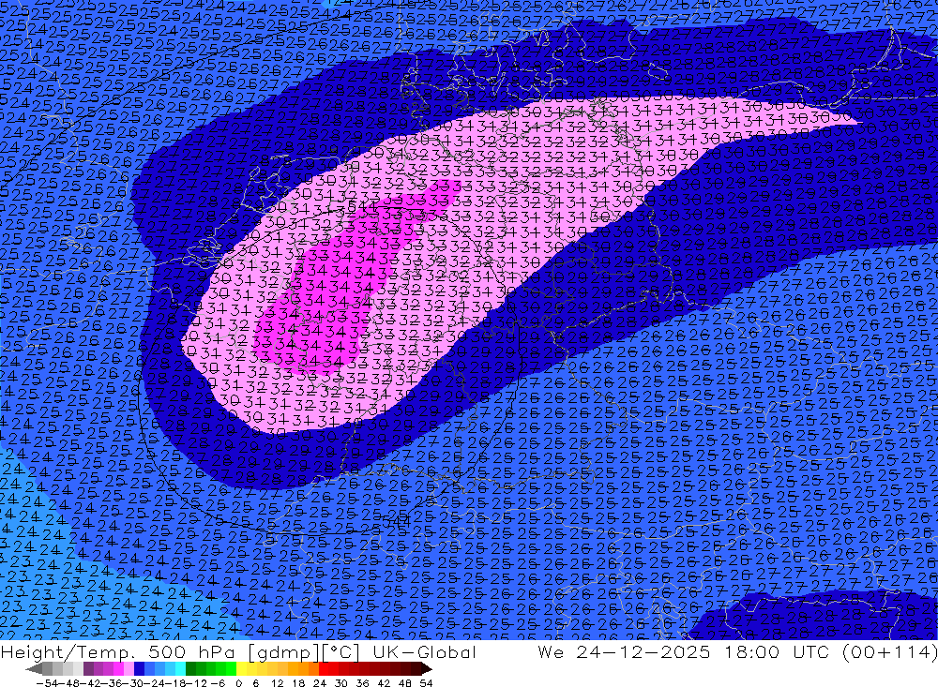Click the legend label '-6'
Image resolution: width=938 pixels, height=687 pixels.
pos(218,683)
